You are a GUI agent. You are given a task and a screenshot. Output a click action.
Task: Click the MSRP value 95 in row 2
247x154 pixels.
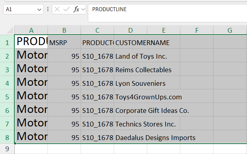(64, 55)
